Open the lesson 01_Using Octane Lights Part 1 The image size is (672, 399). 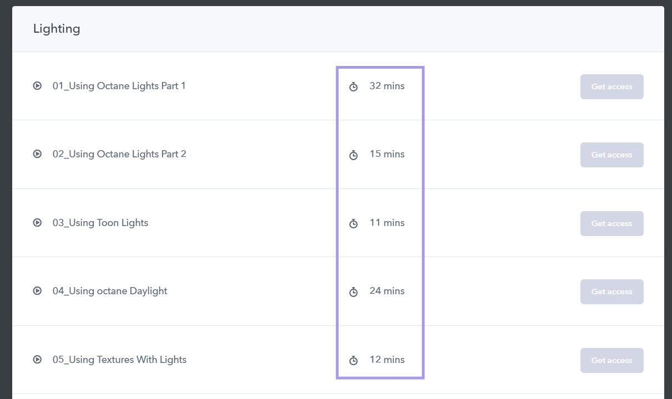(x=119, y=85)
